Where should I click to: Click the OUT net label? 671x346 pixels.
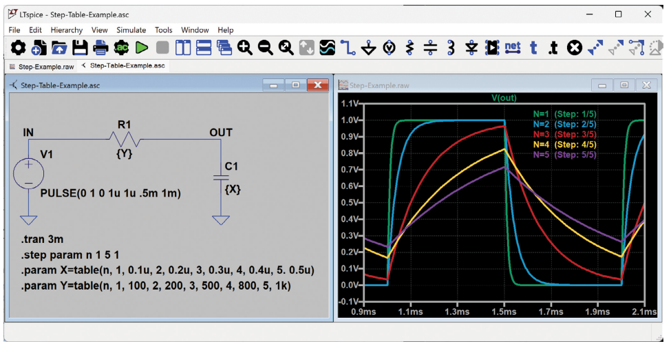[221, 133]
